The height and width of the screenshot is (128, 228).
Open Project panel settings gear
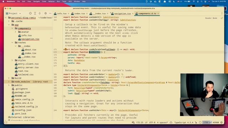pos(46,14)
